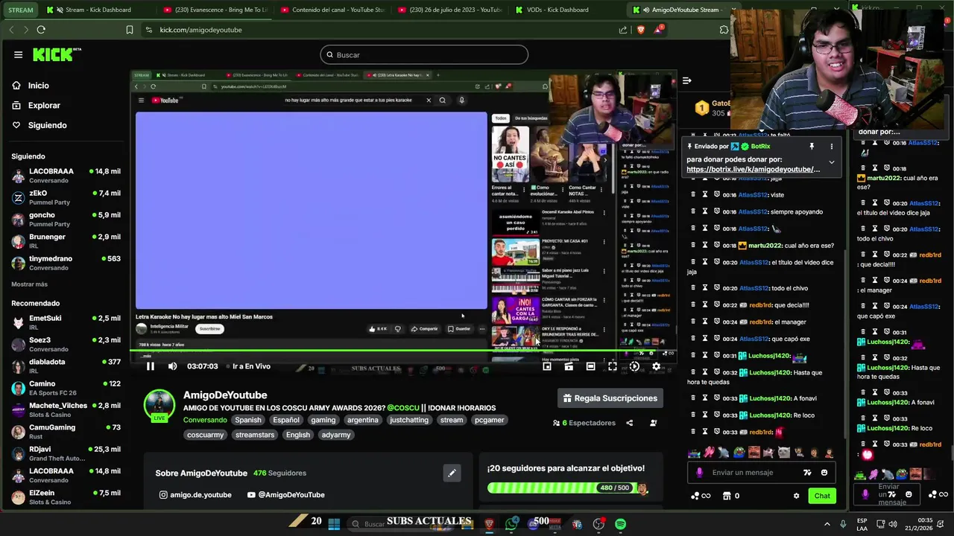Click the Kick search field
Viewport: 954px width, 536px height.
point(424,54)
